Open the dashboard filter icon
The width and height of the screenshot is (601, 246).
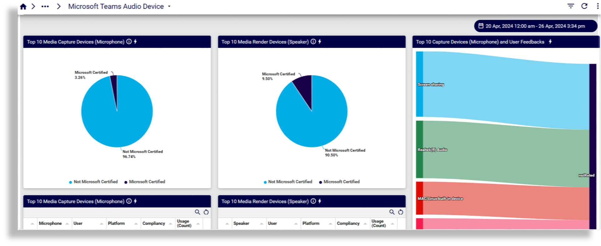[x=571, y=6]
